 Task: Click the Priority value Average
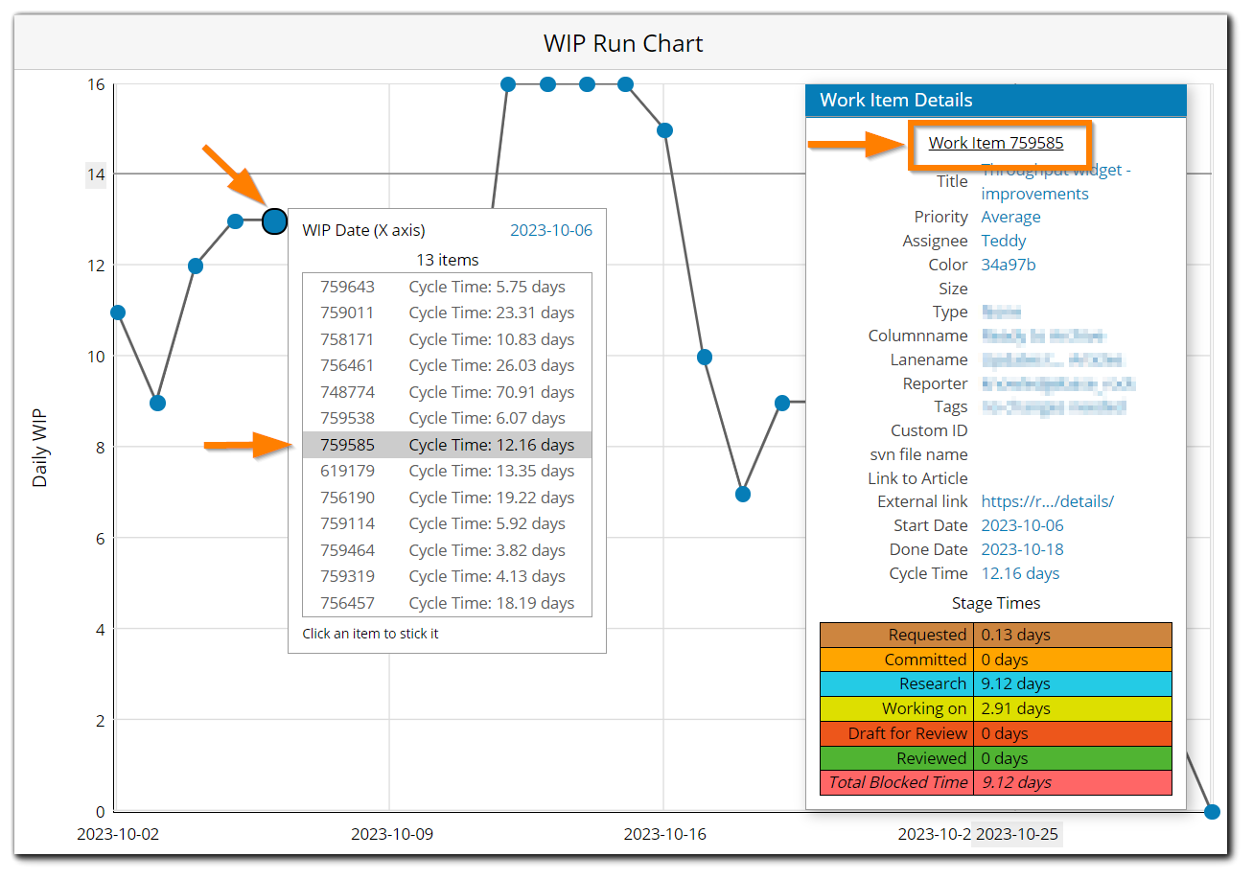click(x=1010, y=217)
